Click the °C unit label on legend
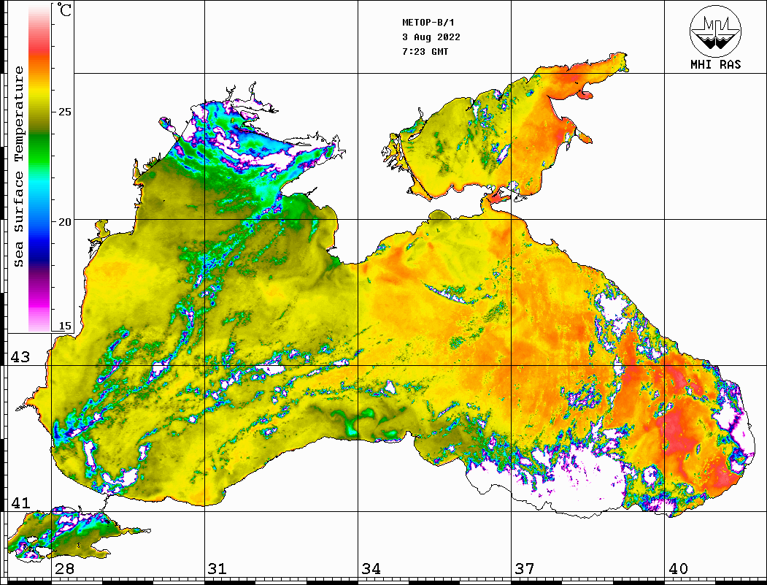Screen dimensions: 767x585 click(x=64, y=9)
